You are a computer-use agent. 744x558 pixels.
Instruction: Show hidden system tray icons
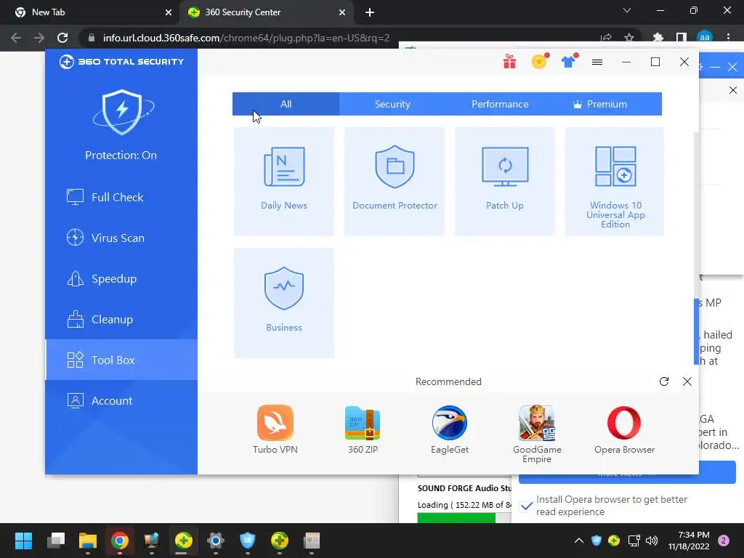579,541
